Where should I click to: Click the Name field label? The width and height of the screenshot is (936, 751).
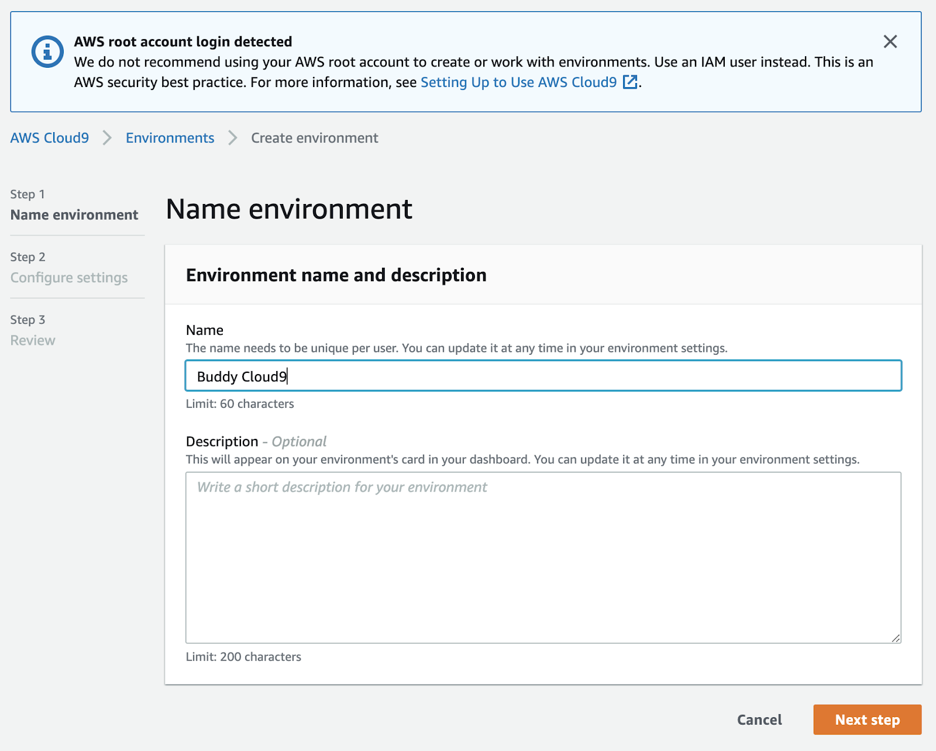[x=205, y=330]
